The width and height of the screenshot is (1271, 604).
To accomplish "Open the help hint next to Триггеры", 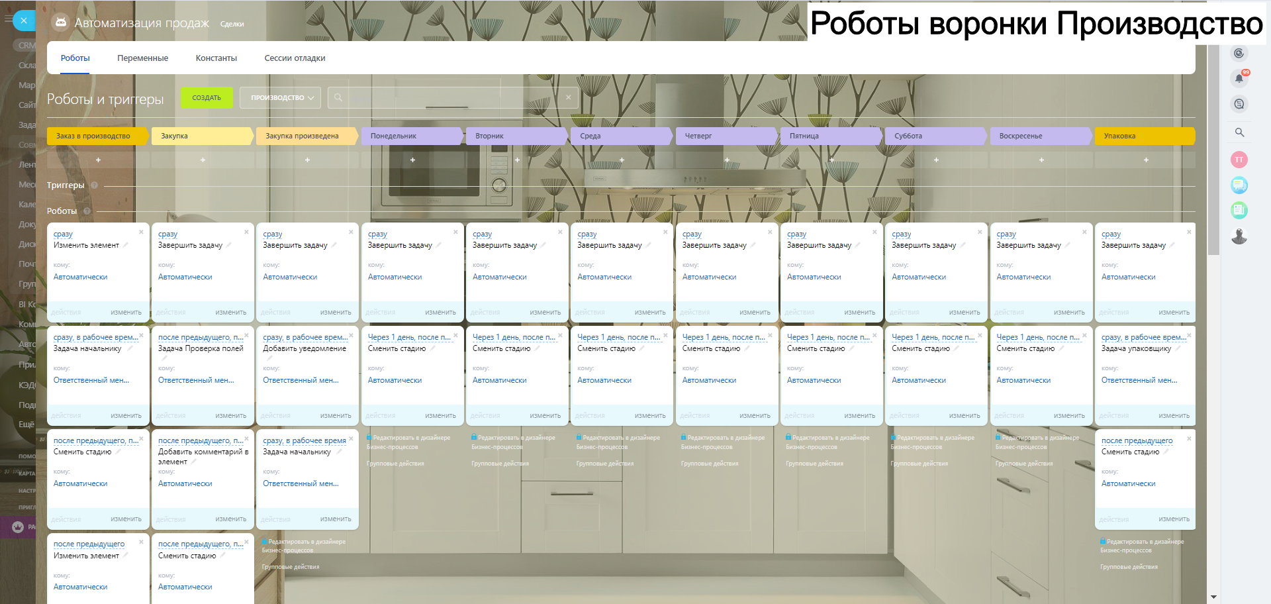I will coord(94,185).
